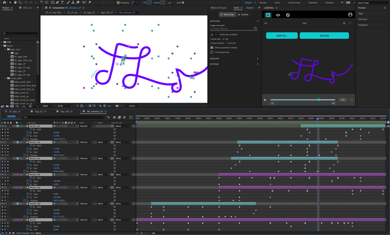
Task: Select the Zoom tool
Action: [20, 2]
